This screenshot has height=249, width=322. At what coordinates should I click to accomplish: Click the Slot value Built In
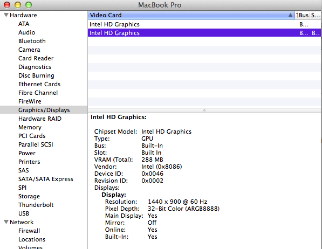click(152, 153)
